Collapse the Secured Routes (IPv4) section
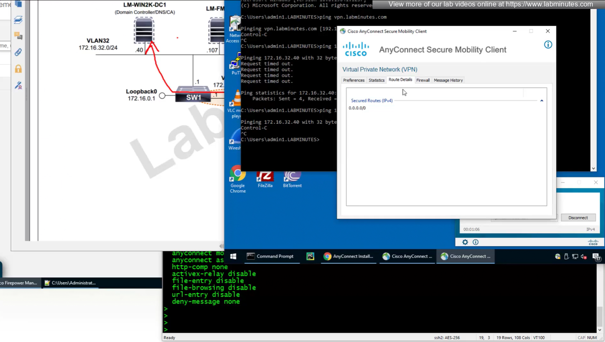 click(x=542, y=101)
